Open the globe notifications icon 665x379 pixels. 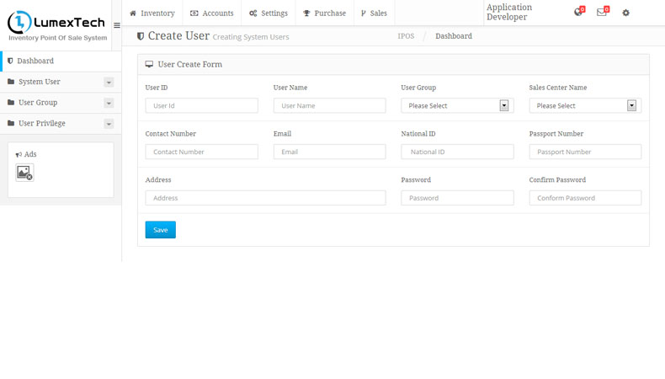[578, 13]
